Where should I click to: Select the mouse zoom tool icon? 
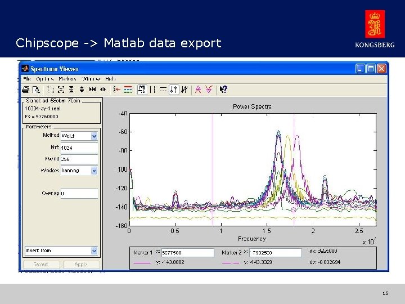[x=50, y=90]
